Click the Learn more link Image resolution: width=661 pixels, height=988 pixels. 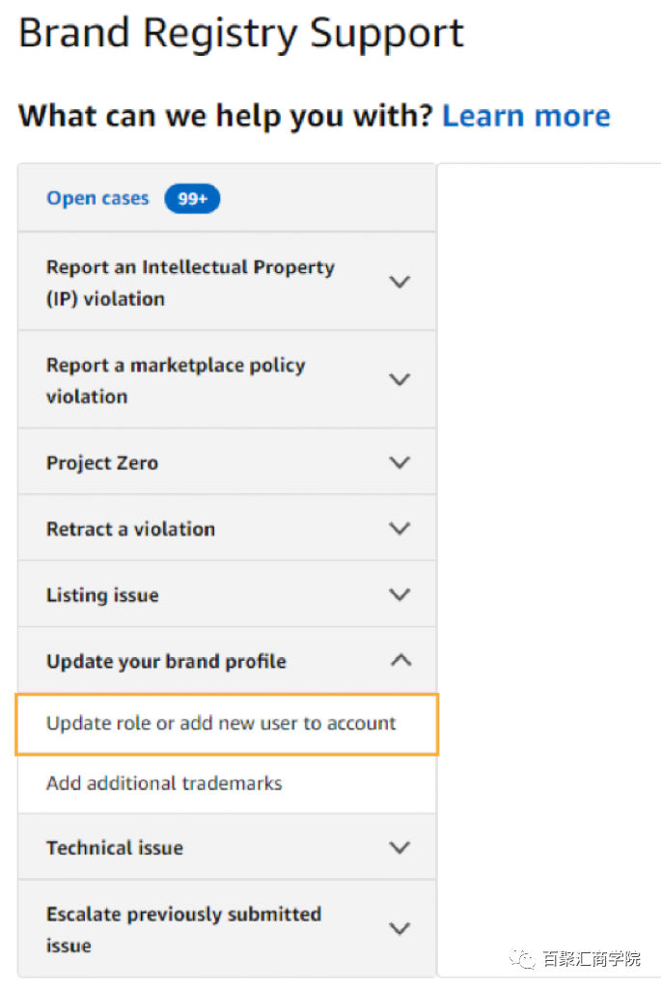coord(526,116)
